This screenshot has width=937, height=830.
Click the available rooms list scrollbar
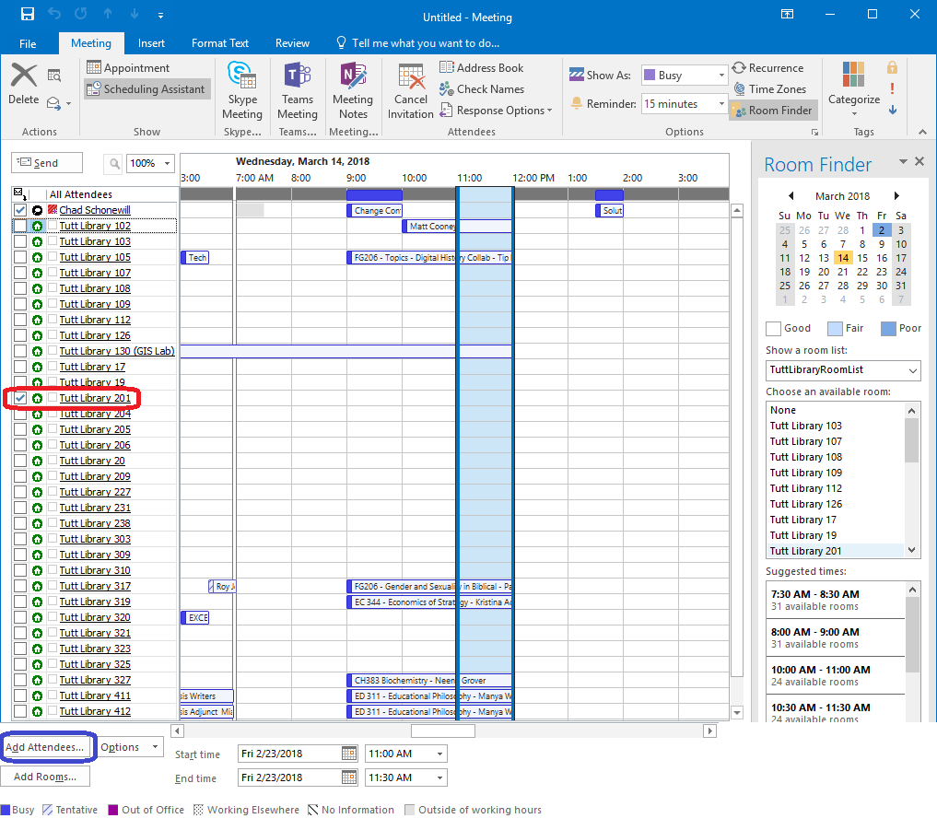(x=911, y=441)
